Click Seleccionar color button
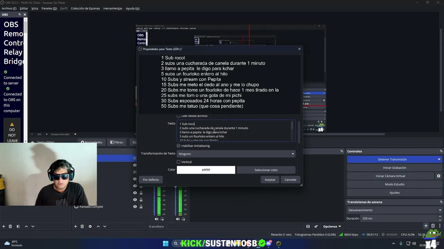Screen dimensions: 444x249 pos(266,170)
